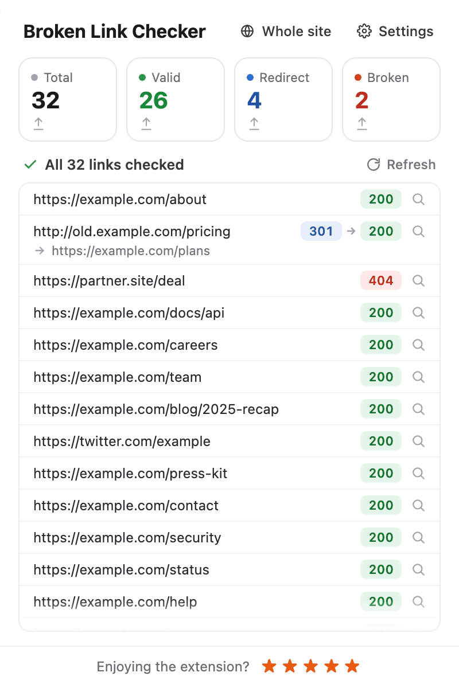This screenshot has width=459, height=688.
Task: Inspect twitter.com/example link with magnifier
Action: [x=419, y=441]
